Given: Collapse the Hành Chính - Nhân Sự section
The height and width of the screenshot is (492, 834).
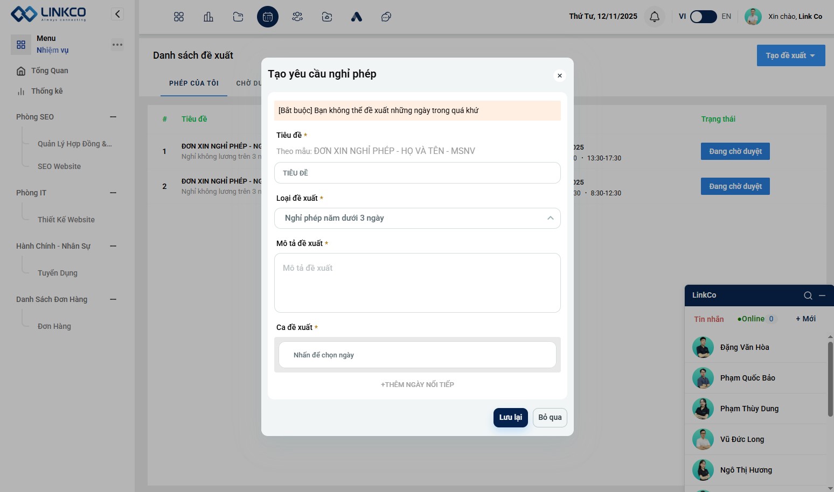Looking at the screenshot, I should [113, 246].
